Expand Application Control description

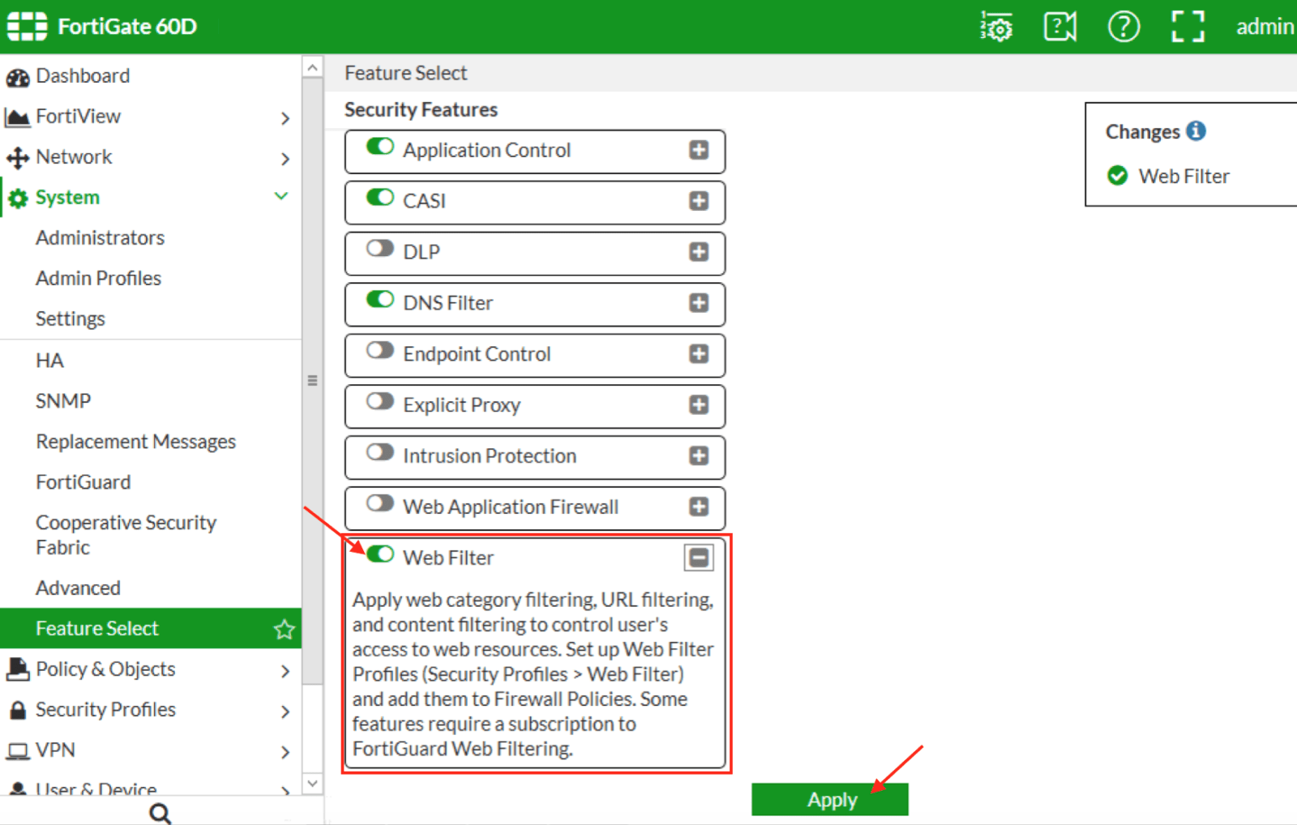pos(699,150)
